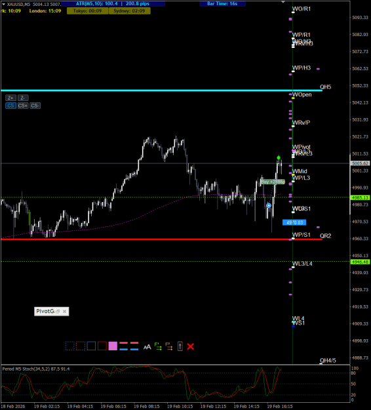
Task: Open the XAUUSD,M5 chart title dropdown arrow
Action: pyautogui.click(x=4, y=4)
